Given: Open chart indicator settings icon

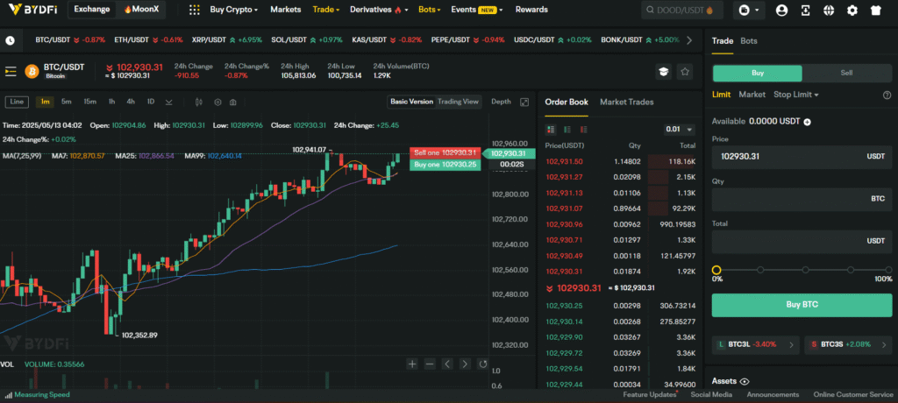Looking at the screenshot, I should 217,103.
